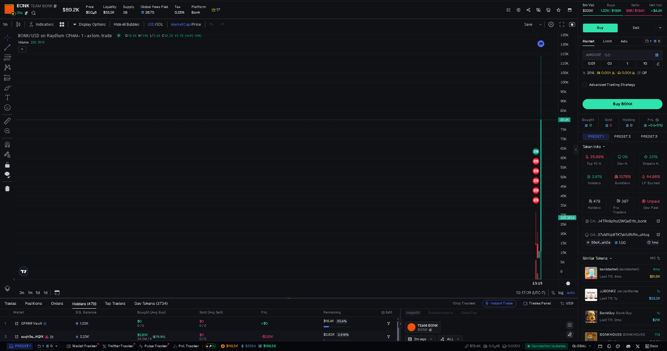Copy token name icon next to TEAM BONK
The height and width of the screenshot is (351, 667).
click(55, 6)
